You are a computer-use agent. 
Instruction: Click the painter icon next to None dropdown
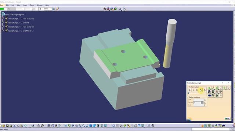tap(54, 9)
